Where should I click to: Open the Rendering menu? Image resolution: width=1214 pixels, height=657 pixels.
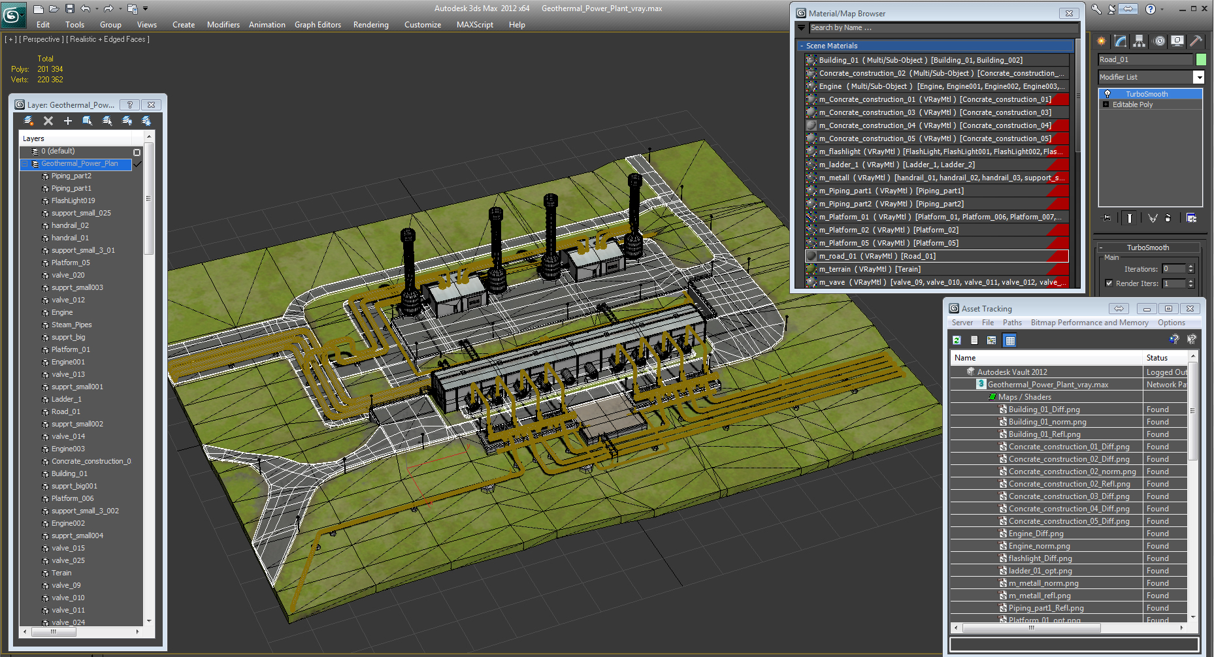coord(370,25)
